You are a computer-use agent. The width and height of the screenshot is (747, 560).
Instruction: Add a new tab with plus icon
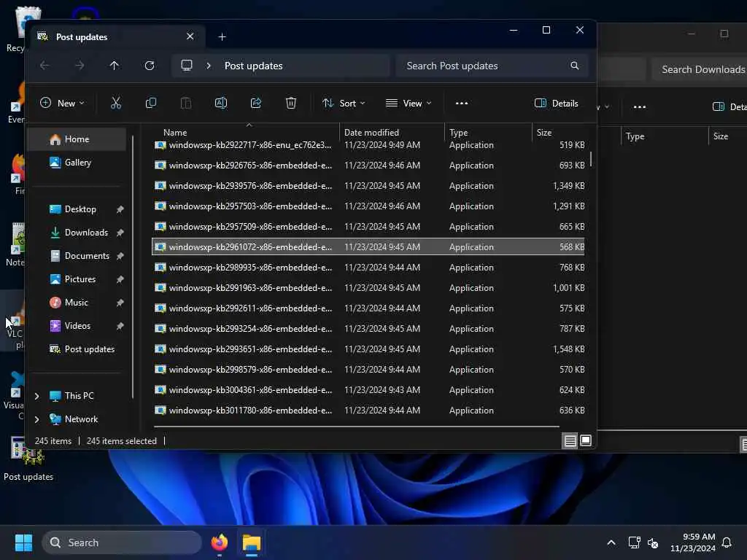pyautogui.click(x=222, y=36)
